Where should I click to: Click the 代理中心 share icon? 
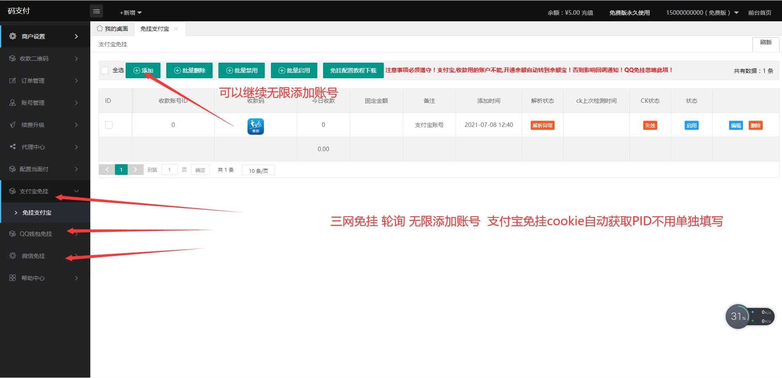click(13, 147)
